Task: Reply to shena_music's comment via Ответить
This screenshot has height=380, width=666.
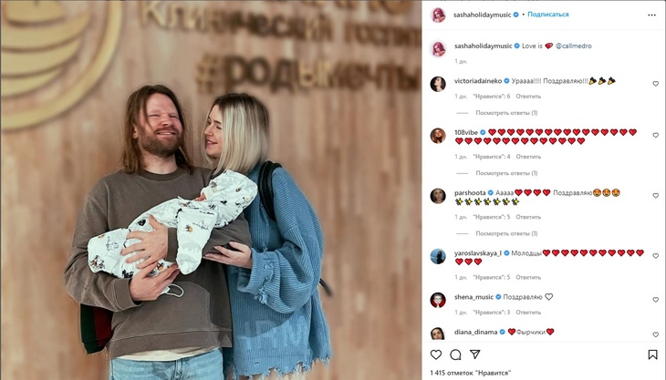Action: (x=528, y=313)
